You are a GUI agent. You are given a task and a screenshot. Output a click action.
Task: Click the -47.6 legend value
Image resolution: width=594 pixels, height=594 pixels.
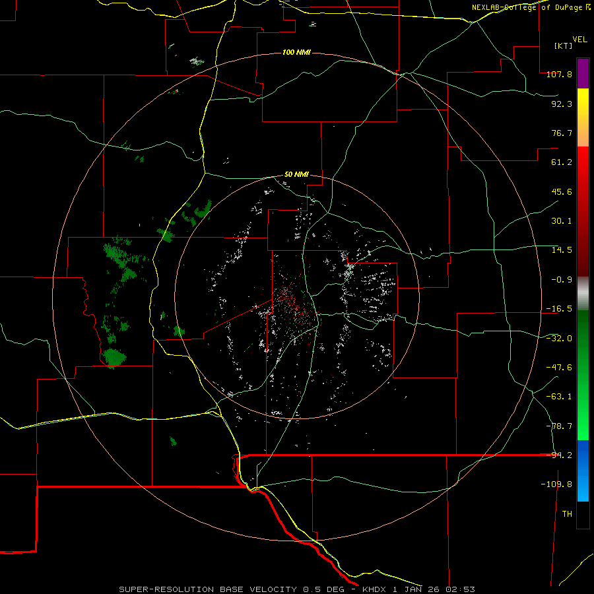559,368
